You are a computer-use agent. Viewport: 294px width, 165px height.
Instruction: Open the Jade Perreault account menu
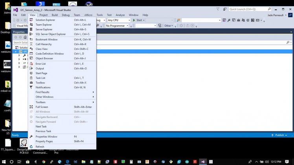[277, 15]
